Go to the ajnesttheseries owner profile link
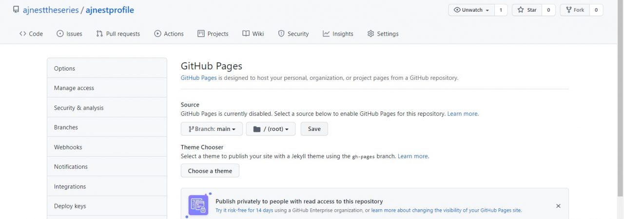The image size is (624, 219). [51, 10]
